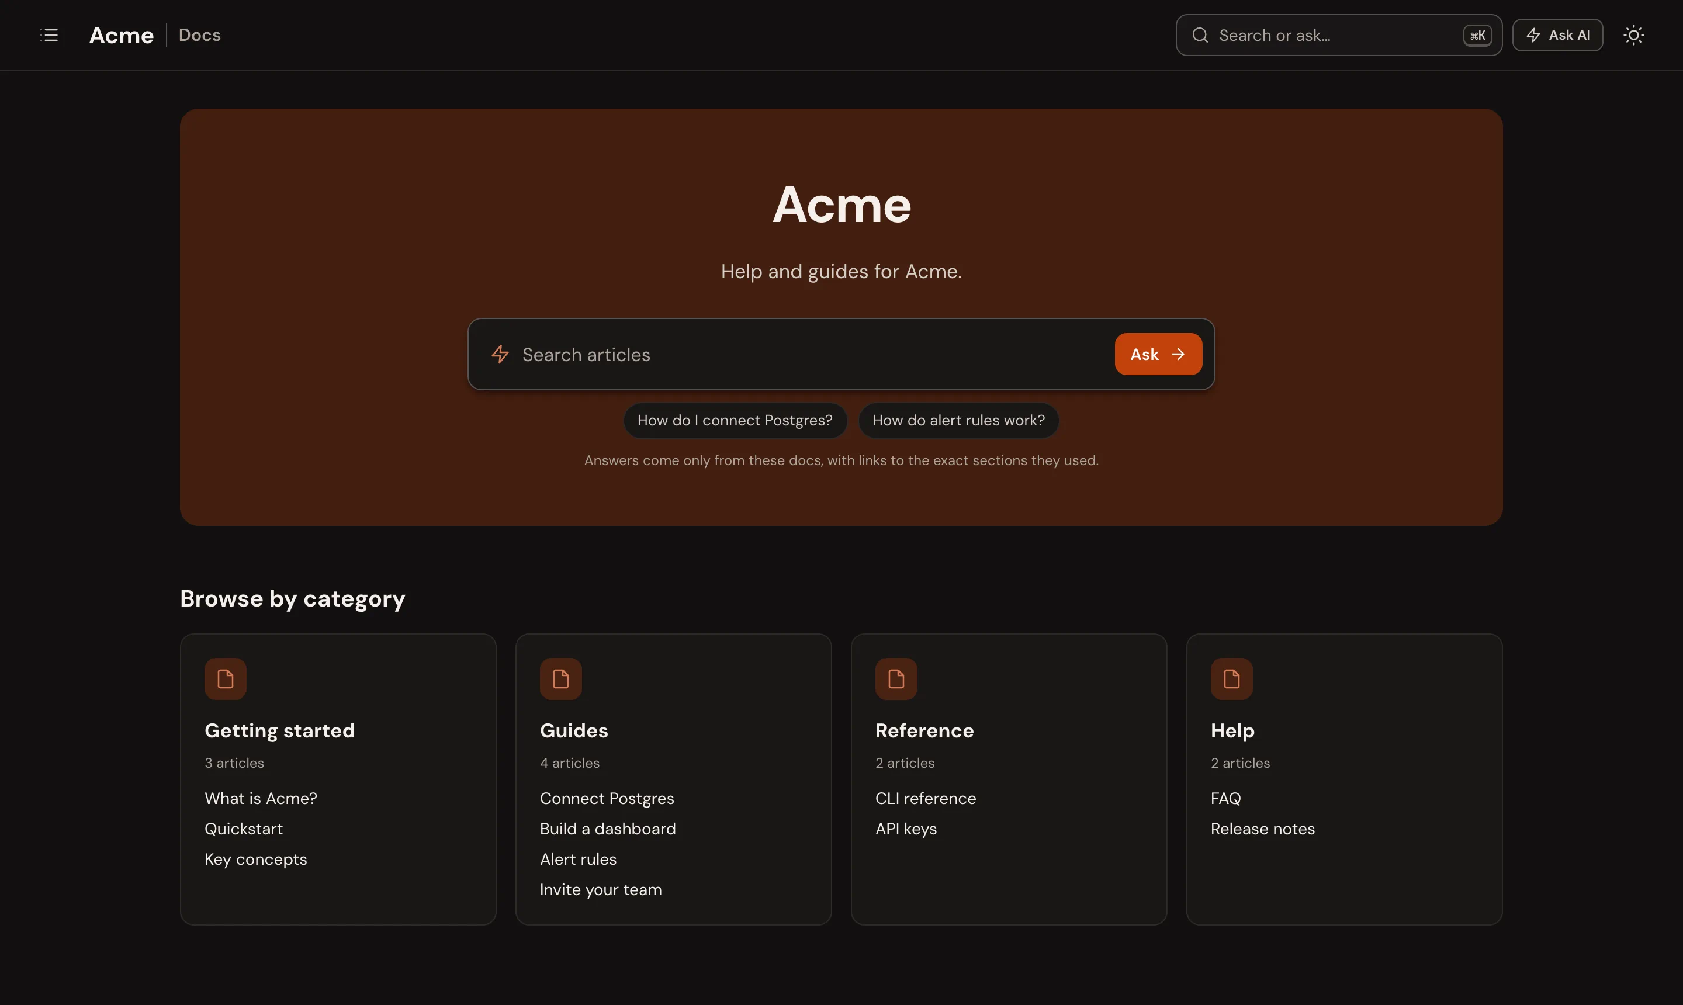Viewport: 1683px width, 1005px height.
Task: Open the Alert rules guide
Action: pyautogui.click(x=578, y=860)
